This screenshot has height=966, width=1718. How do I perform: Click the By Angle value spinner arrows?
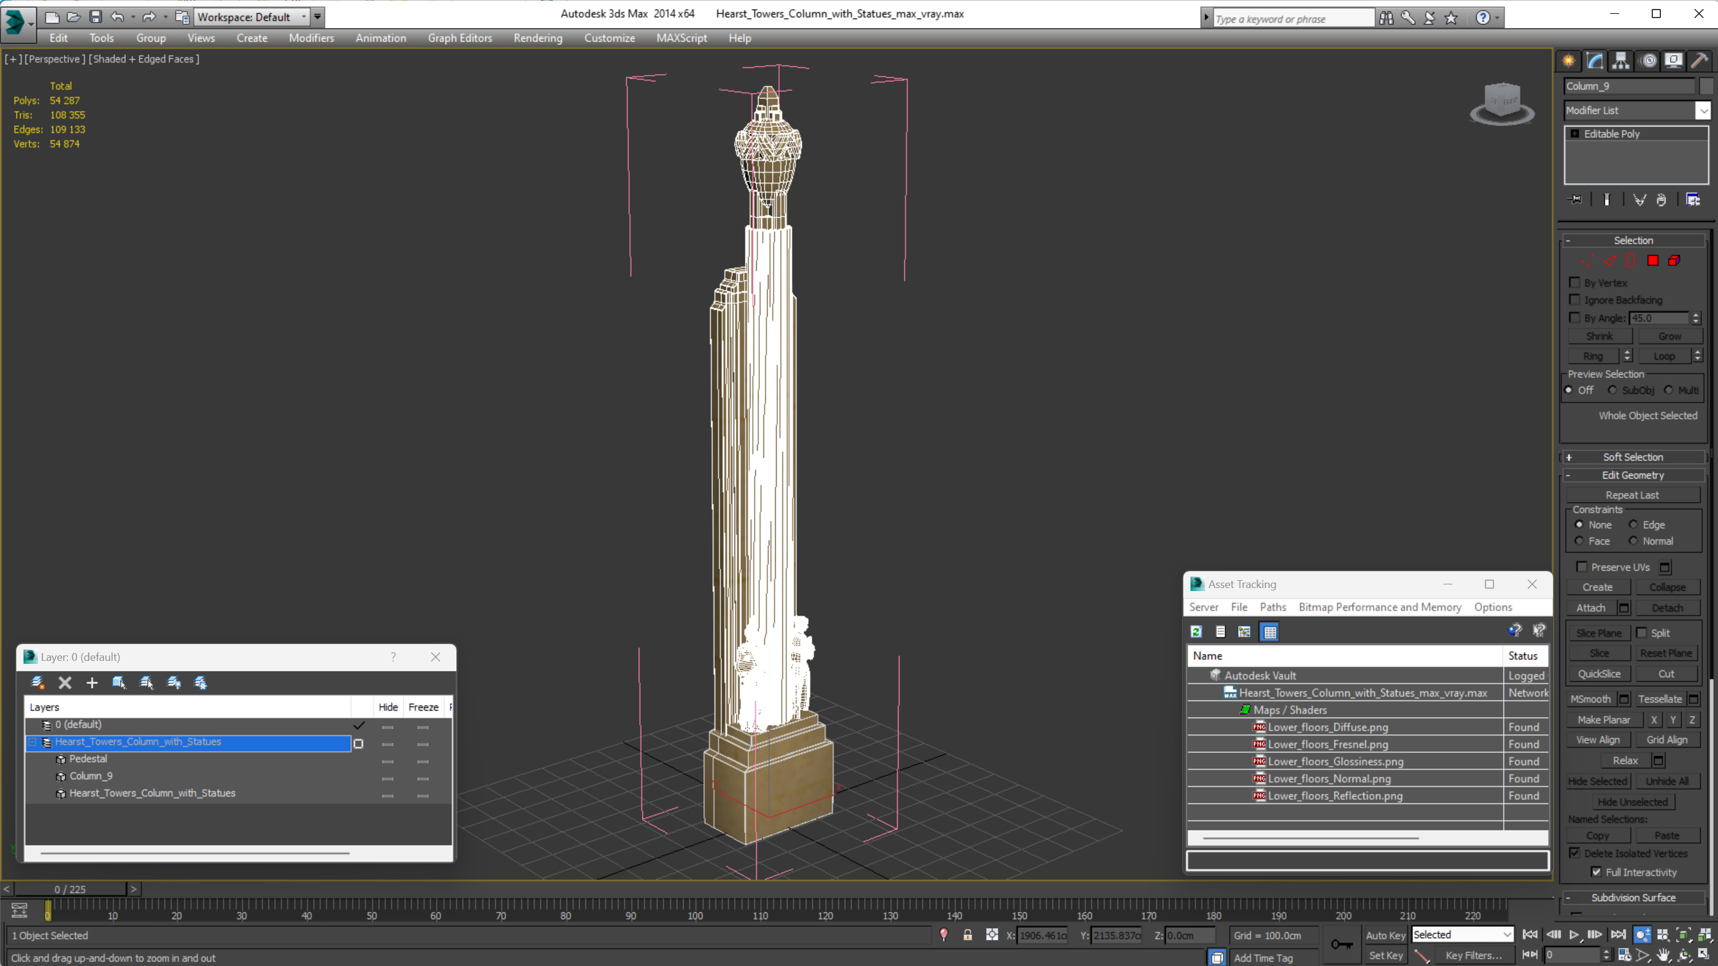click(1695, 318)
